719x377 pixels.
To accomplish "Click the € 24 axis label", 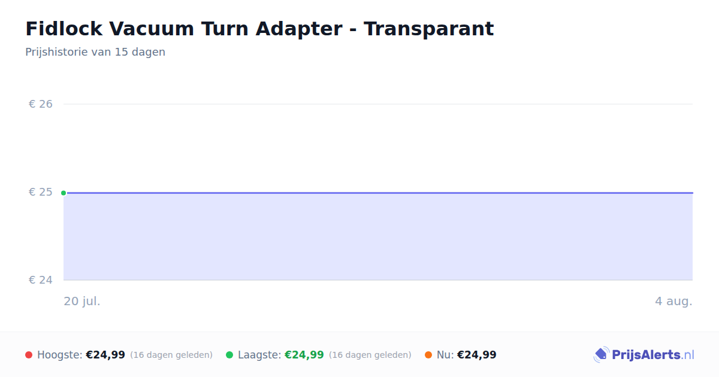I will [x=41, y=280].
